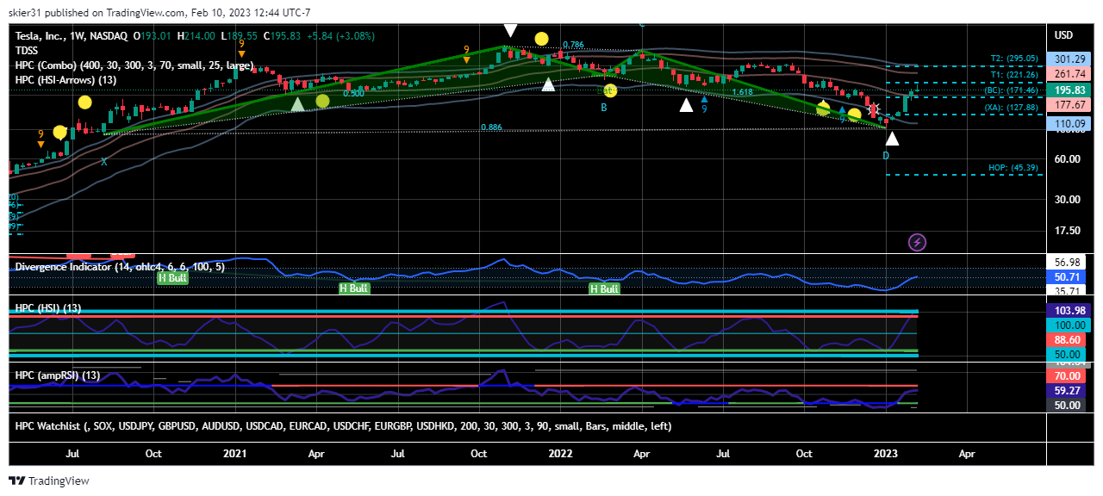Click the red 88.60 HSI level label
The height and width of the screenshot is (496, 1103).
(1069, 340)
